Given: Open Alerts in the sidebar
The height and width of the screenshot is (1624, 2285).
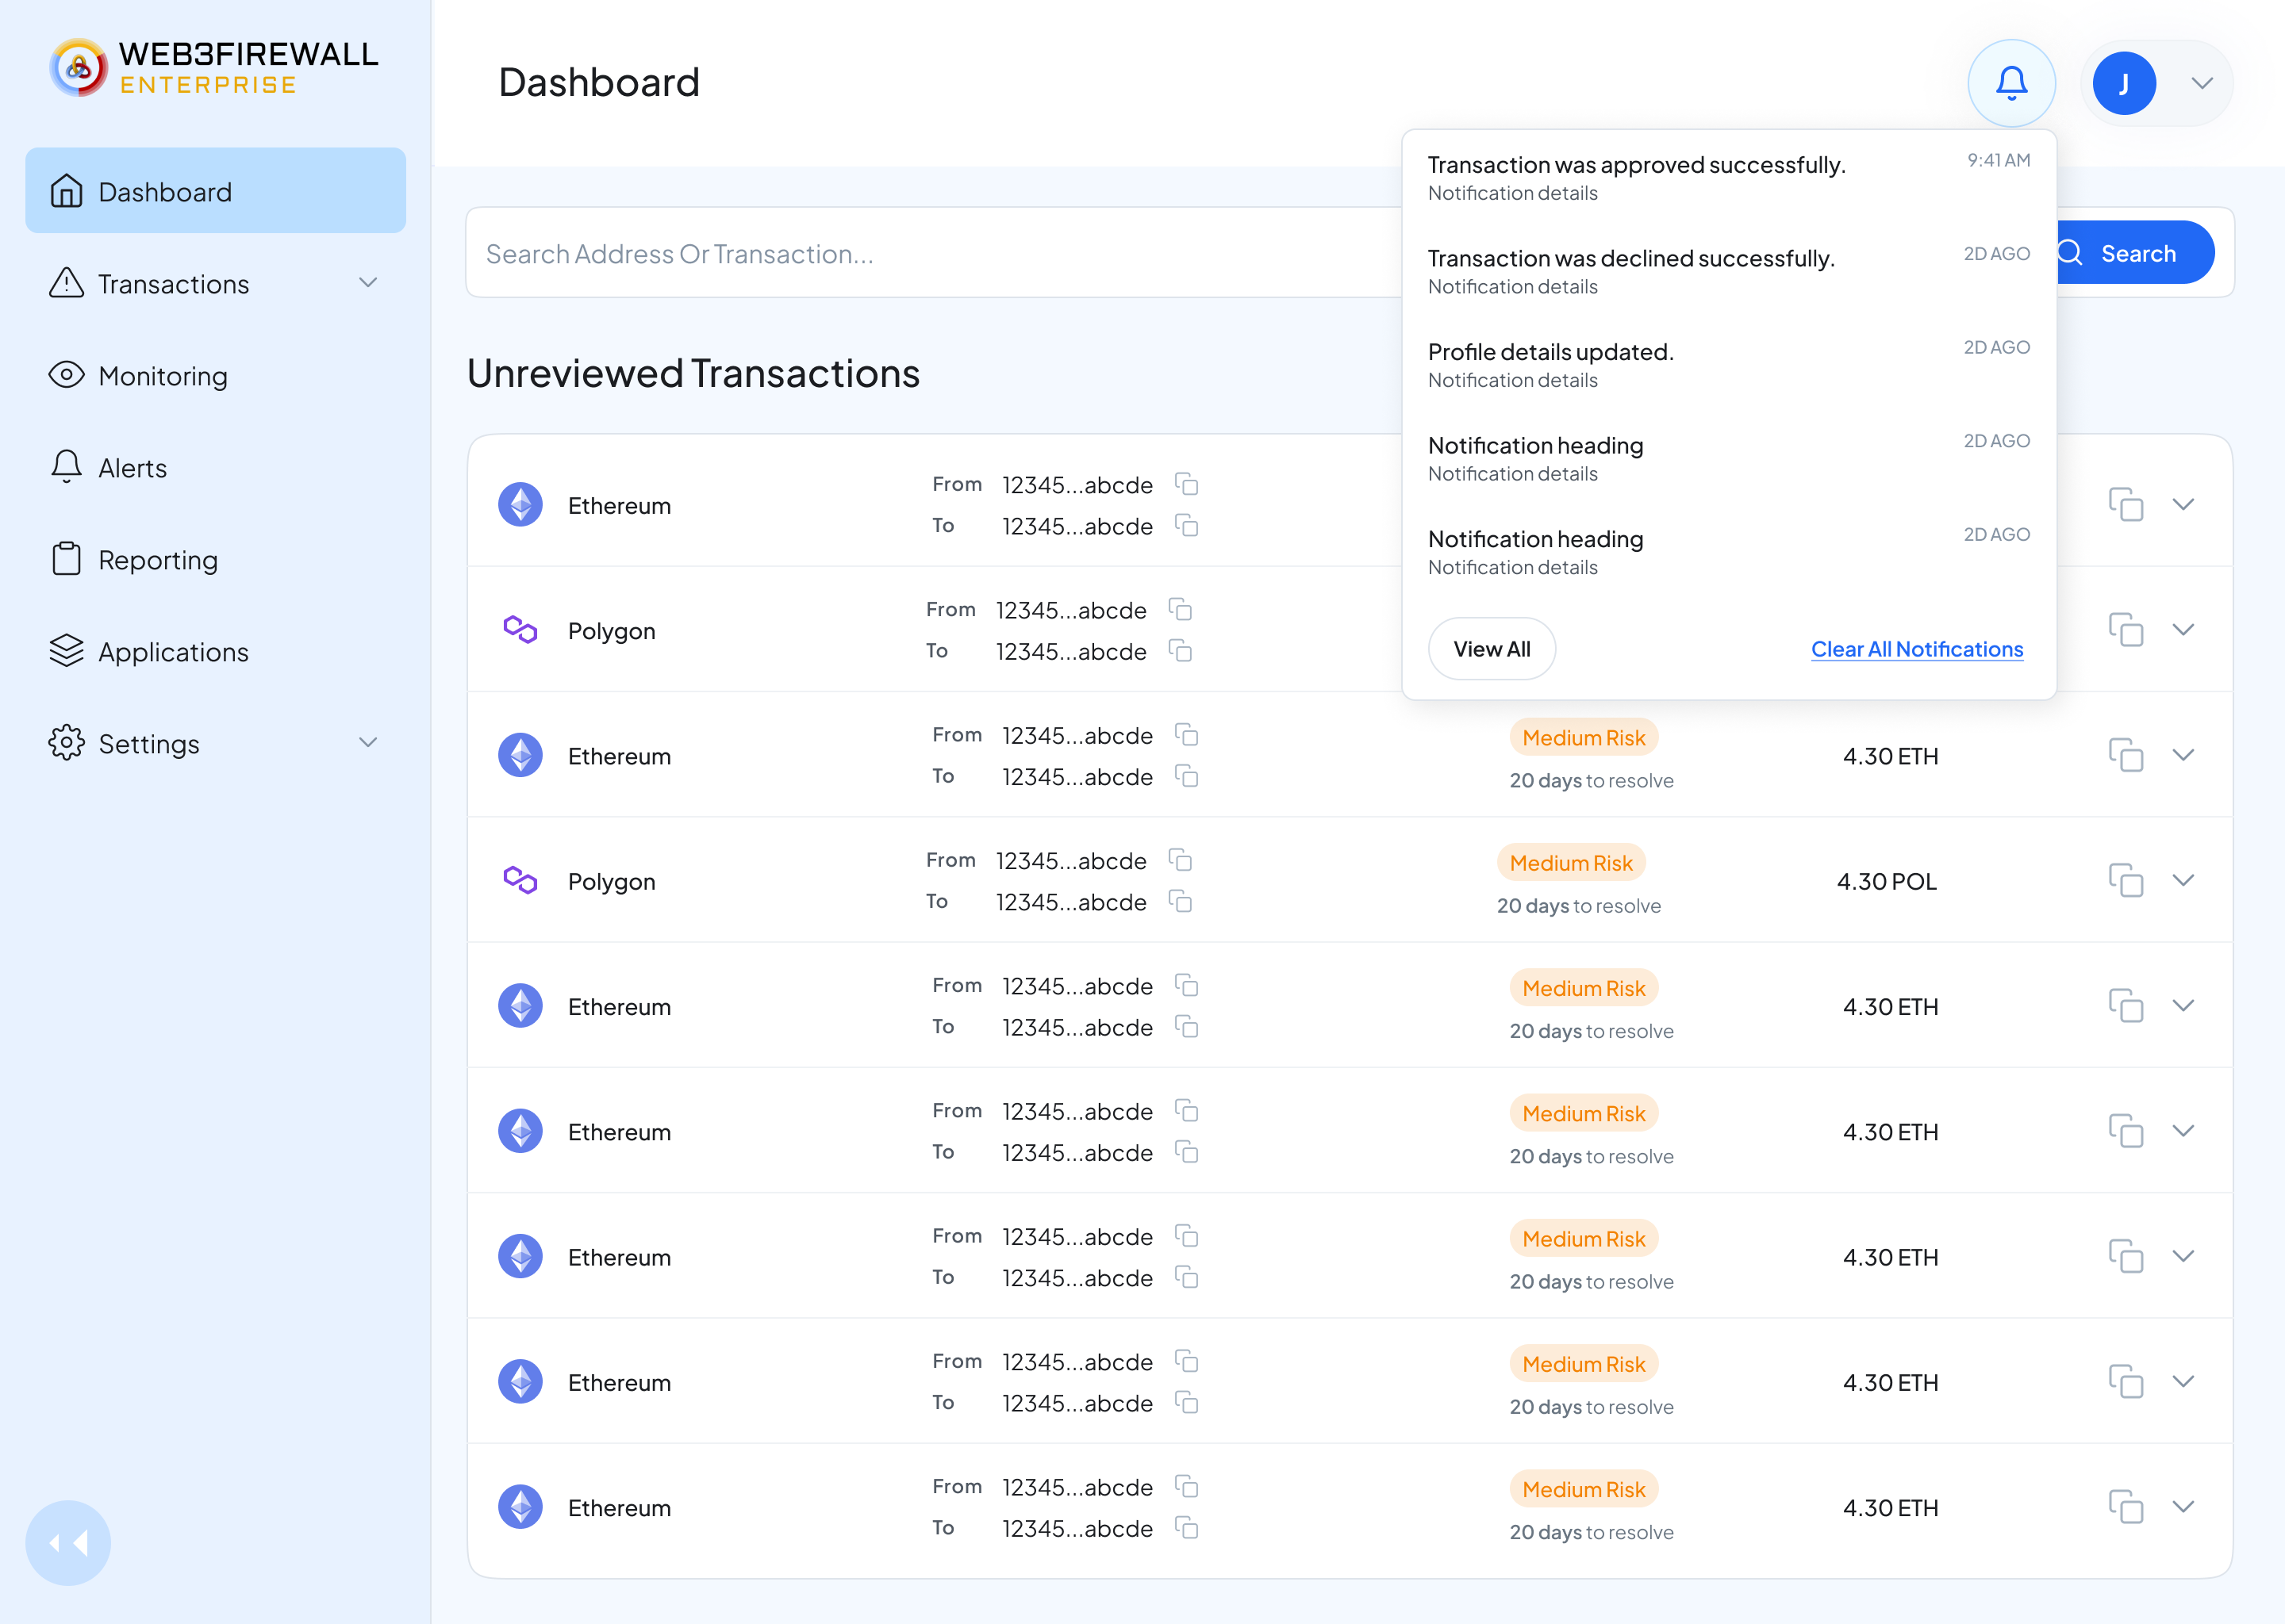Looking at the screenshot, I should coord(215,468).
